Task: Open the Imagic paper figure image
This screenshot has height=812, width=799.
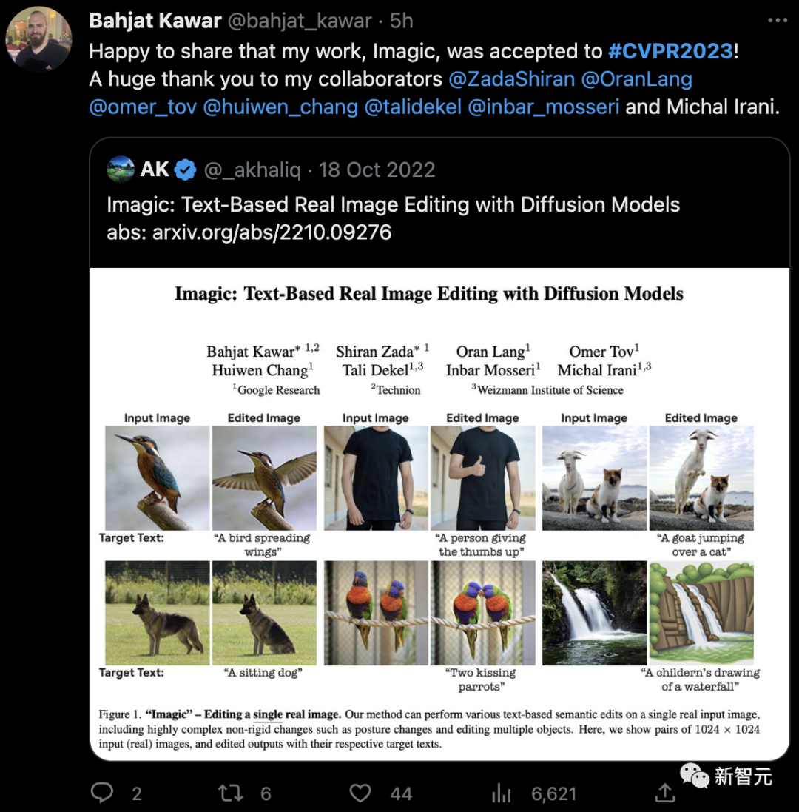Action: (x=439, y=514)
